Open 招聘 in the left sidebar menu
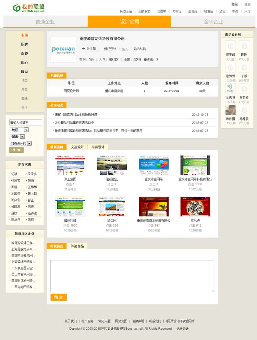The width and height of the screenshot is (257, 340). tap(24, 44)
